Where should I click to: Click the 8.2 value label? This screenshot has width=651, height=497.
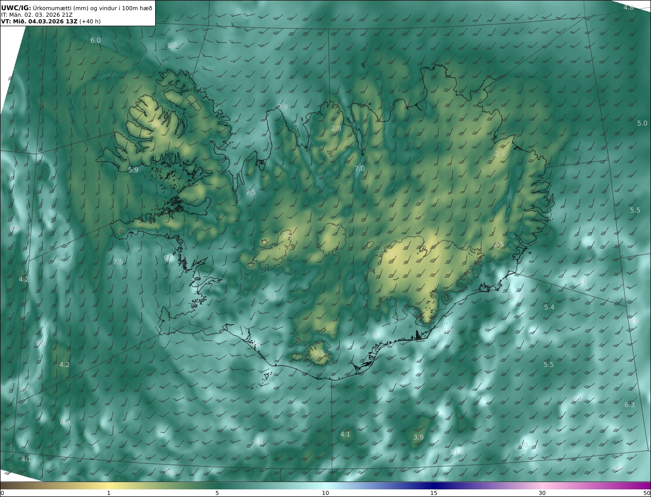coord(172,45)
